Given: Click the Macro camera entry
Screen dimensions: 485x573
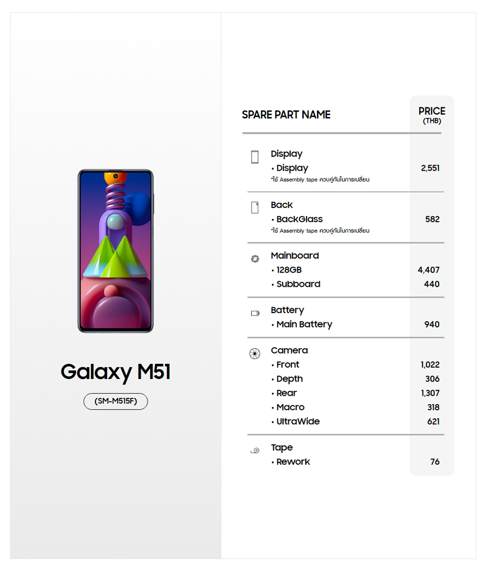Looking at the screenshot, I should tap(290, 408).
